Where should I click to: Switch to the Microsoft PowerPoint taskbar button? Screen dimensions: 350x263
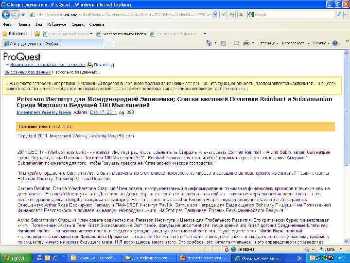pyautogui.click(x=205, y=258)
